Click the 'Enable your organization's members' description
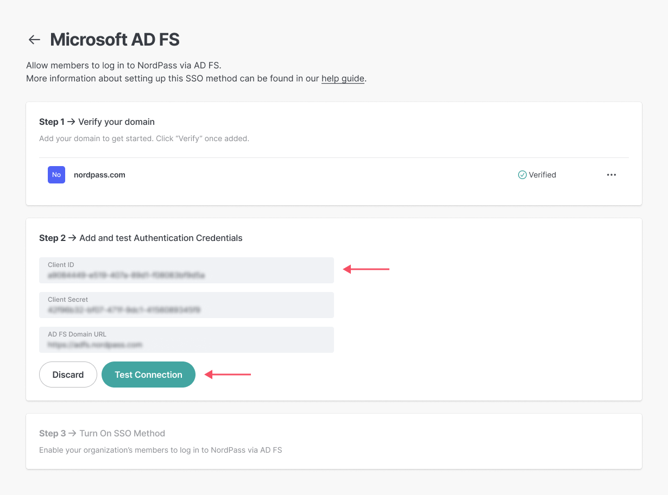 (x=161, y=450)
